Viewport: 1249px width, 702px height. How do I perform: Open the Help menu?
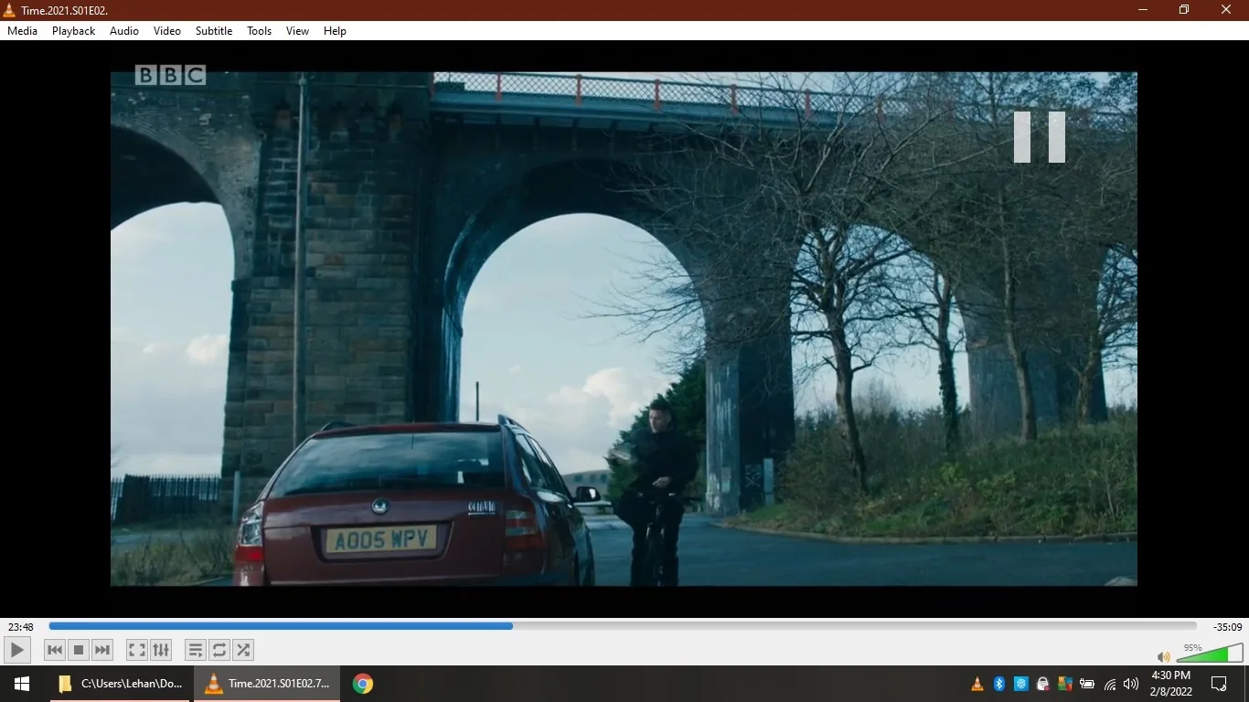336,31
